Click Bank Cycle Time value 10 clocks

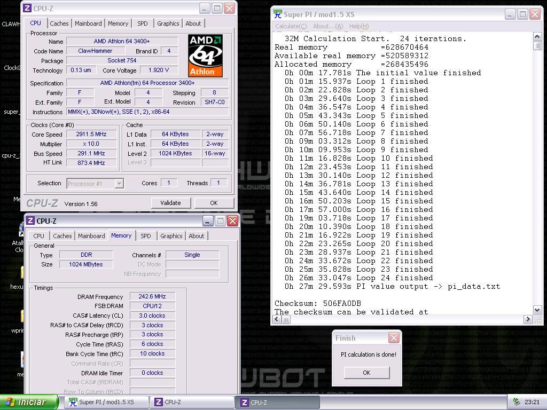point(152,353)
